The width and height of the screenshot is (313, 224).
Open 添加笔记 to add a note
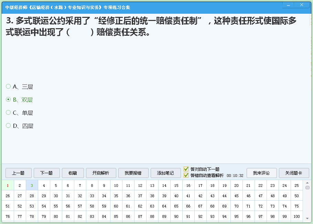click(165, 173)
